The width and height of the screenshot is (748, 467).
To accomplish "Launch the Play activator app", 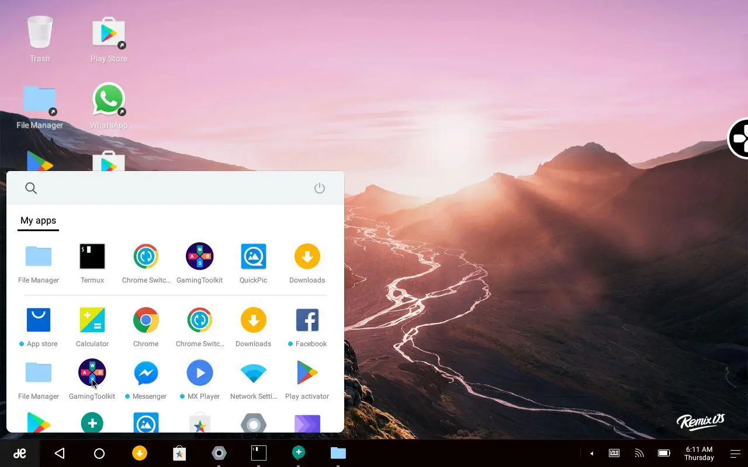I will 307,372.
